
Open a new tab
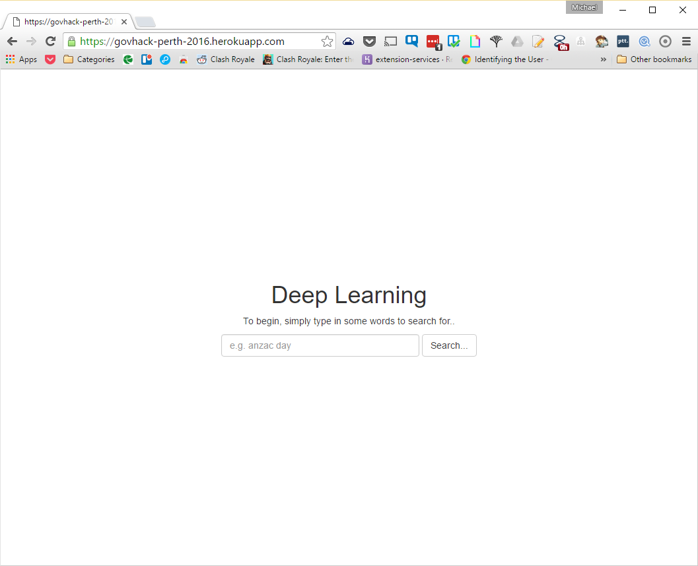tap(145, 22)
